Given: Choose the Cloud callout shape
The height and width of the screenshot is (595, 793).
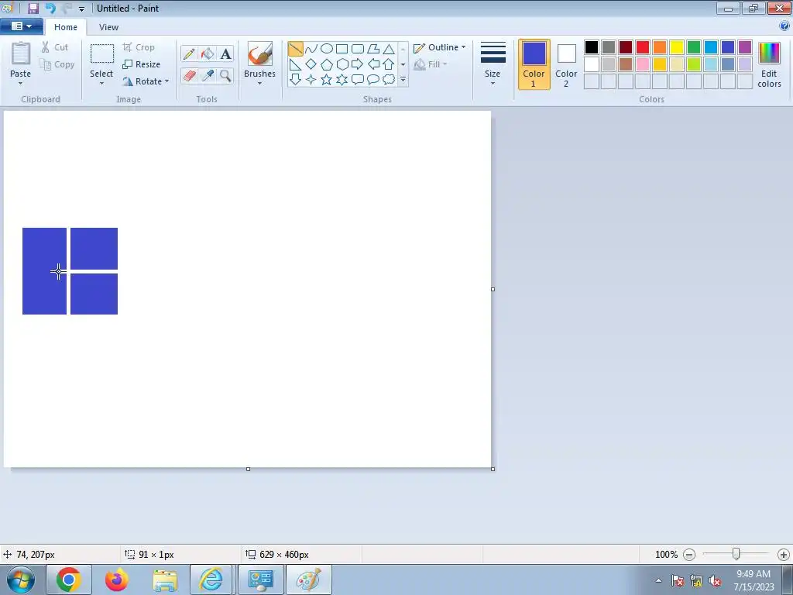Looking at the screenshot, I should pyautogui.click(x=389, y=80).
